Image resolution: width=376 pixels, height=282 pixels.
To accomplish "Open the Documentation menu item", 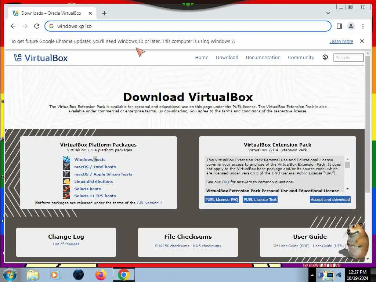I will click(x=263, y=57).
